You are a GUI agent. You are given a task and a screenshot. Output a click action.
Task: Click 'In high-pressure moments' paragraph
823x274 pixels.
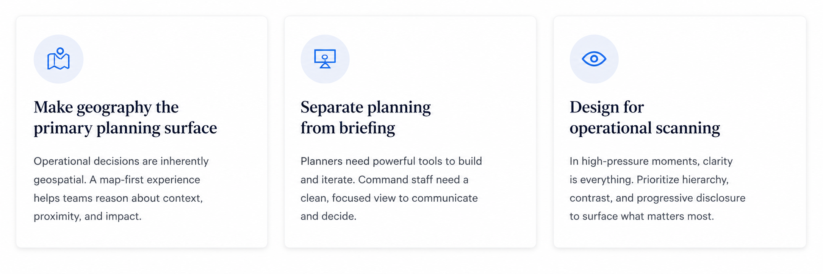coord(657,188)
